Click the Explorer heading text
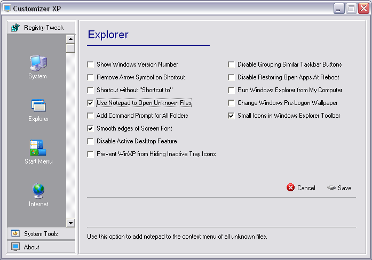Viewport: 372px width, 260px height. 108,35
